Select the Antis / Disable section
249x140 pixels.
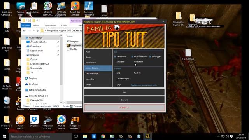[x=98, y=68]
